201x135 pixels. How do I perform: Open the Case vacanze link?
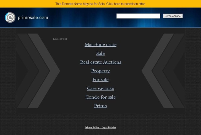pyautogui.click(x=100, y=88)
